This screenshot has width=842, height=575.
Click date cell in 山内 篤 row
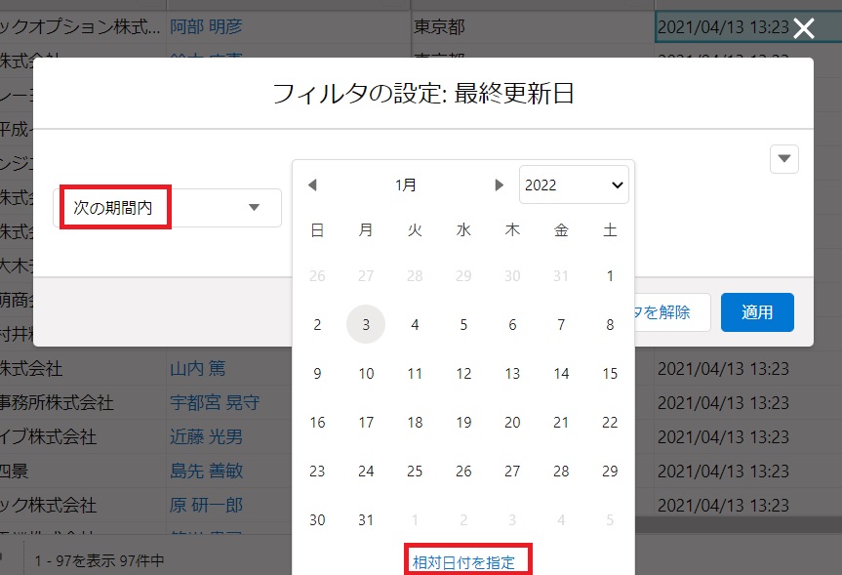tap(723, 369)
